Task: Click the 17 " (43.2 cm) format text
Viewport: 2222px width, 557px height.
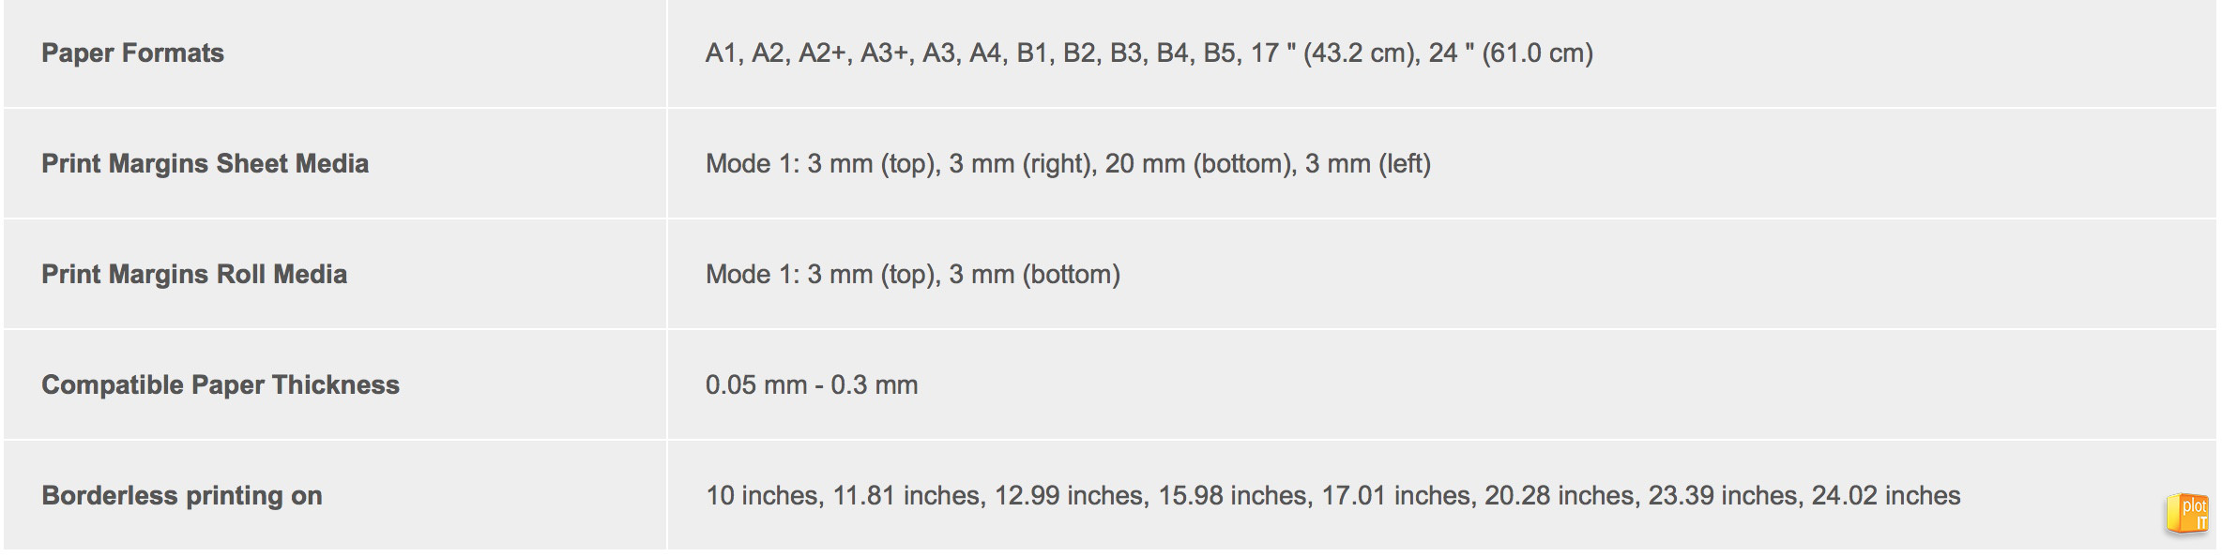Action: coord(1332,53)
